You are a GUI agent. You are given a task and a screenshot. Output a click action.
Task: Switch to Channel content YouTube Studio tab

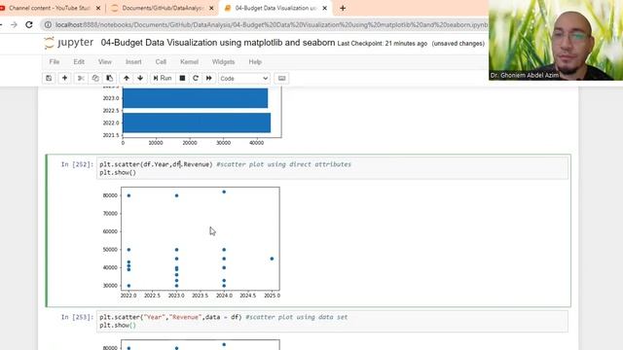(50, 8)
